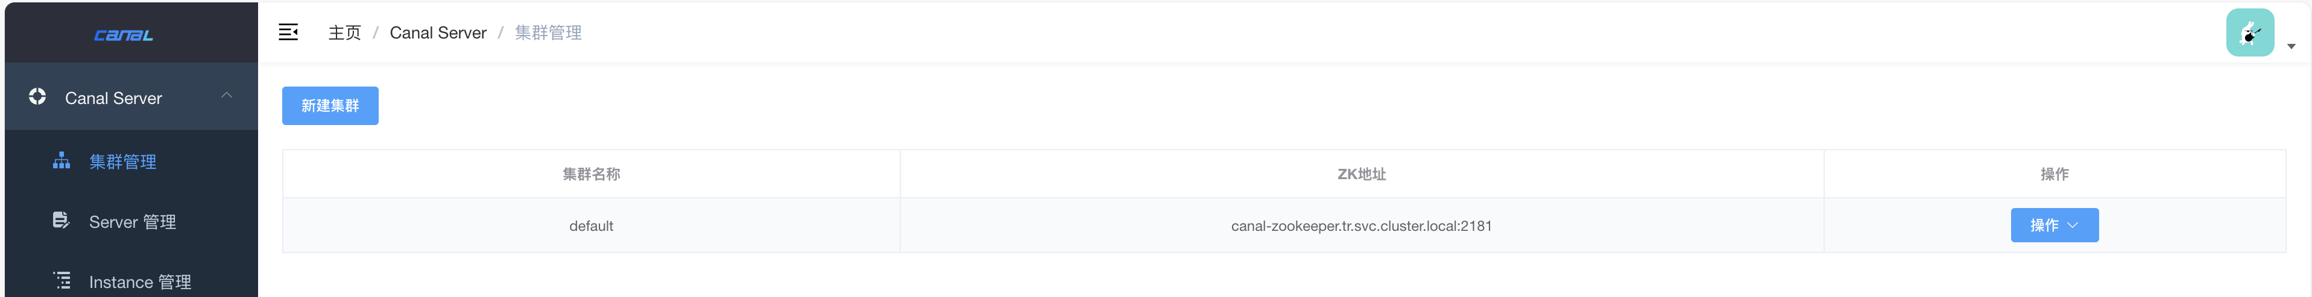Screen dimensions: 2312x297
Task: Click the user avatar image
Action: tap(2249, 33)
